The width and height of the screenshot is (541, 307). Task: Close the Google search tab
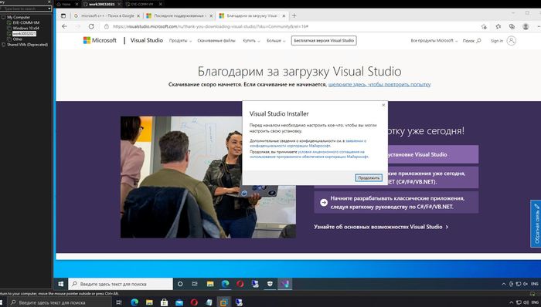(138, 16)
